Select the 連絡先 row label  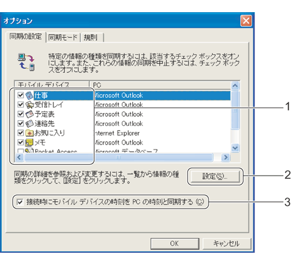point(44,123)
